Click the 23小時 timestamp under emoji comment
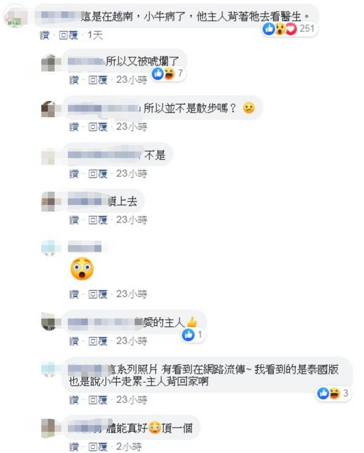The width and height of the screenshot is (364, 453). (132, 294)
